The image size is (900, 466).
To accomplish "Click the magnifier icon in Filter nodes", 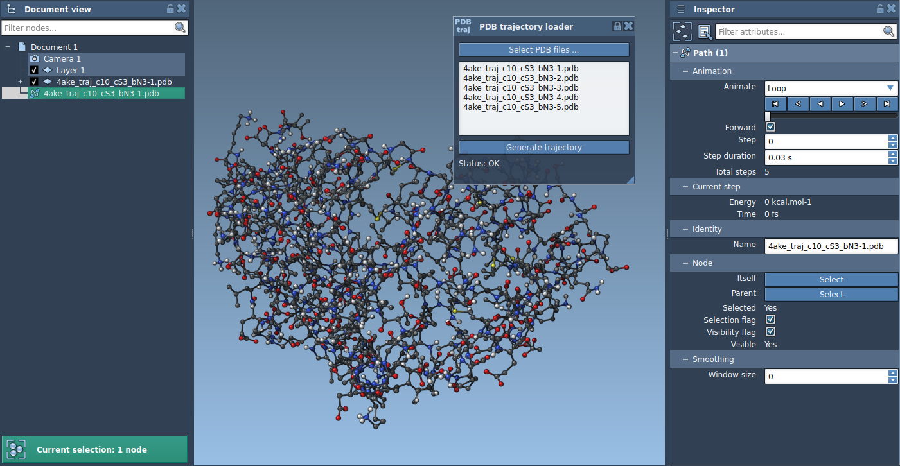I will 180,28.
